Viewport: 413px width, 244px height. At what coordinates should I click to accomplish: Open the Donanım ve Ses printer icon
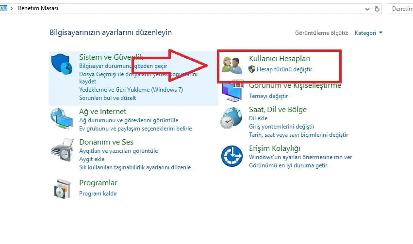(x=62, y=150)
